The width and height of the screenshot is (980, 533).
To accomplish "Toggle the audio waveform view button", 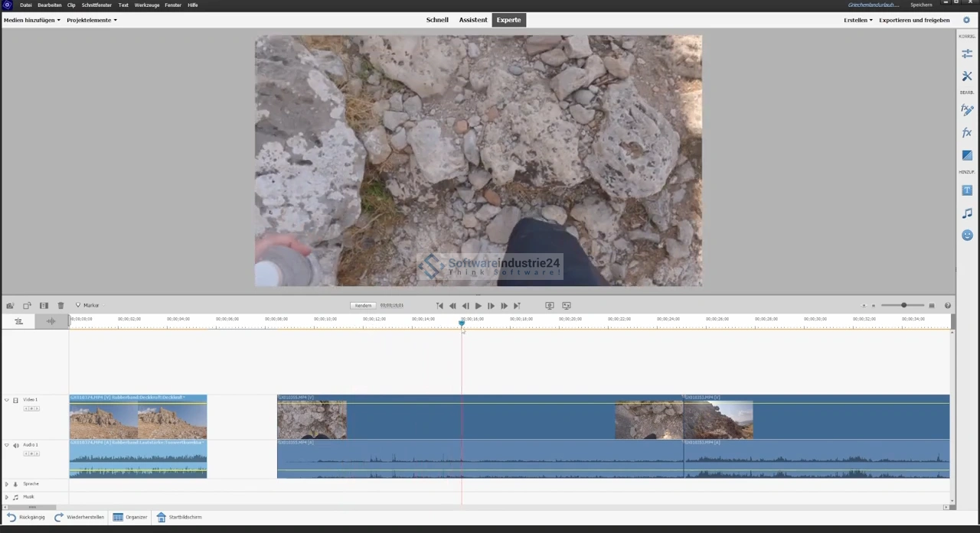I will tap(51, 321).
